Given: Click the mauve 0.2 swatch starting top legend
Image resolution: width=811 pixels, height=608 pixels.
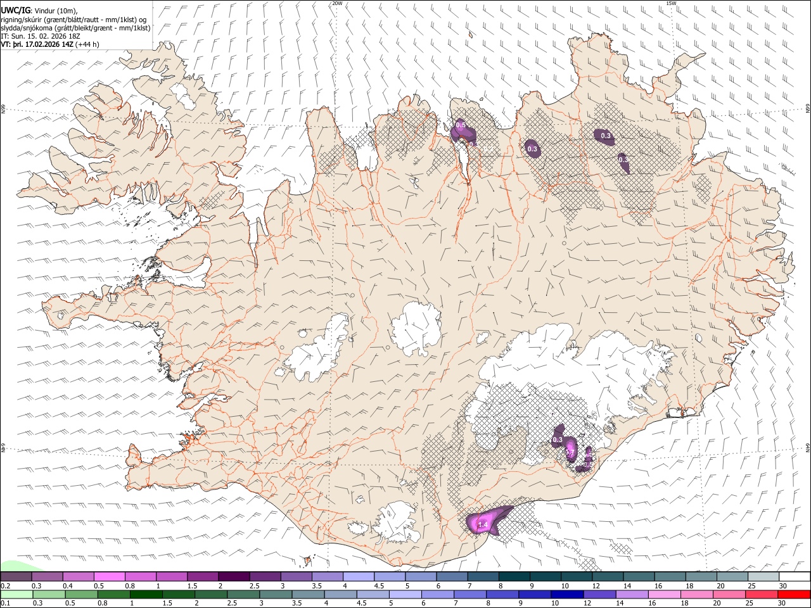Looking at the screenshot, I should 16,577.
